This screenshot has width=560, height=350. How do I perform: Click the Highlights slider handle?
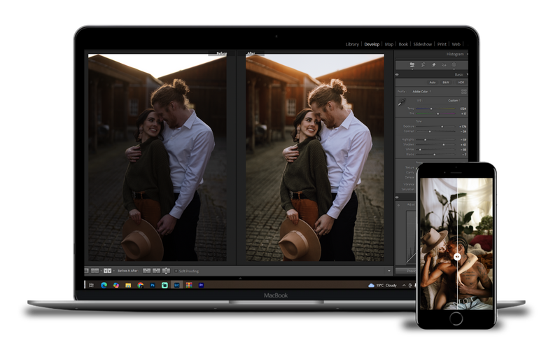(426, 139)
